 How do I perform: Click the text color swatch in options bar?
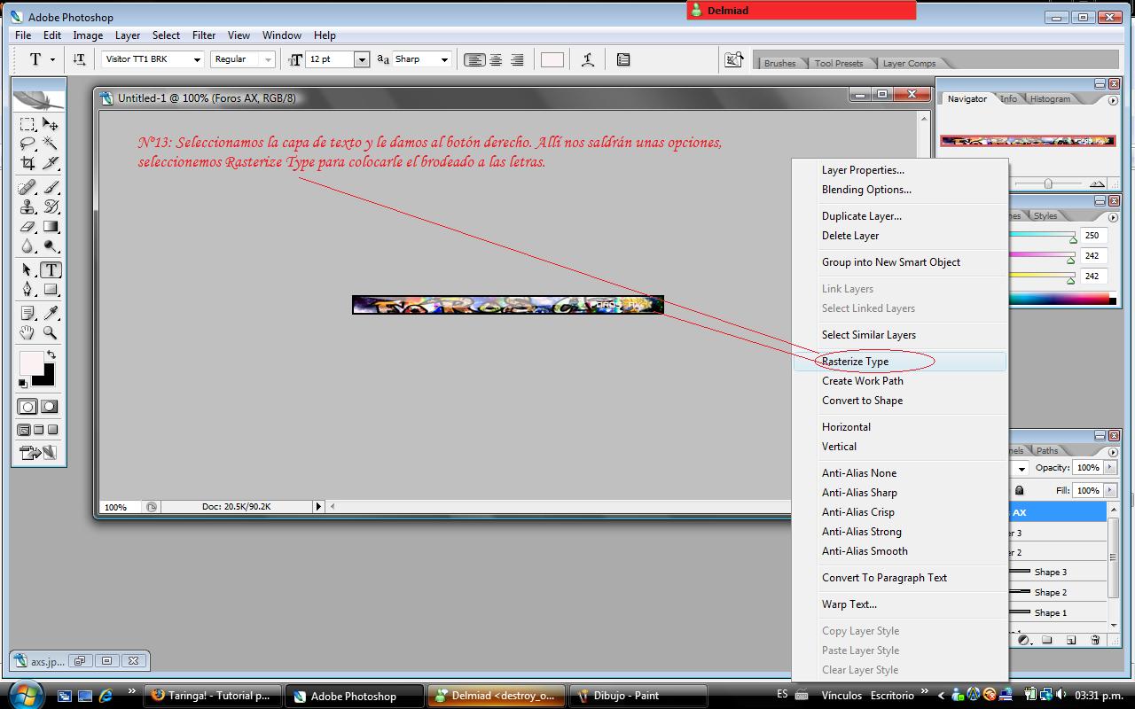pyautogui.click(x=552, y=59)
